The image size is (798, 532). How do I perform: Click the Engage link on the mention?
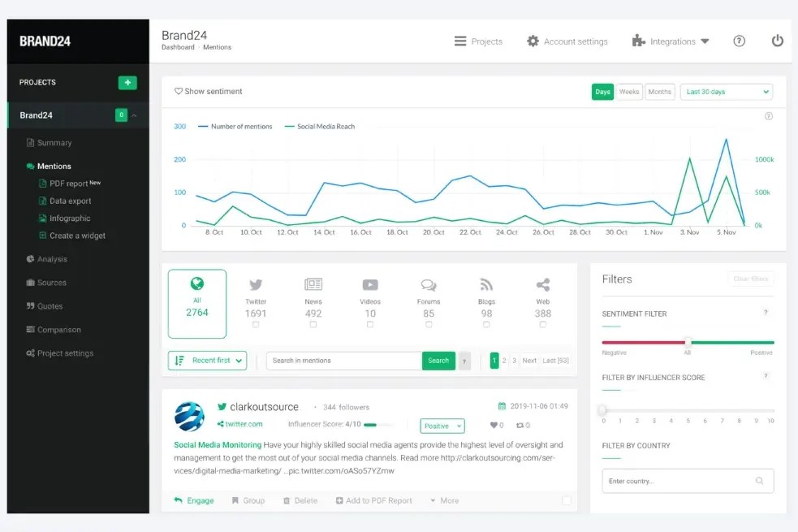pyautogui.click(x=194, y=500)
